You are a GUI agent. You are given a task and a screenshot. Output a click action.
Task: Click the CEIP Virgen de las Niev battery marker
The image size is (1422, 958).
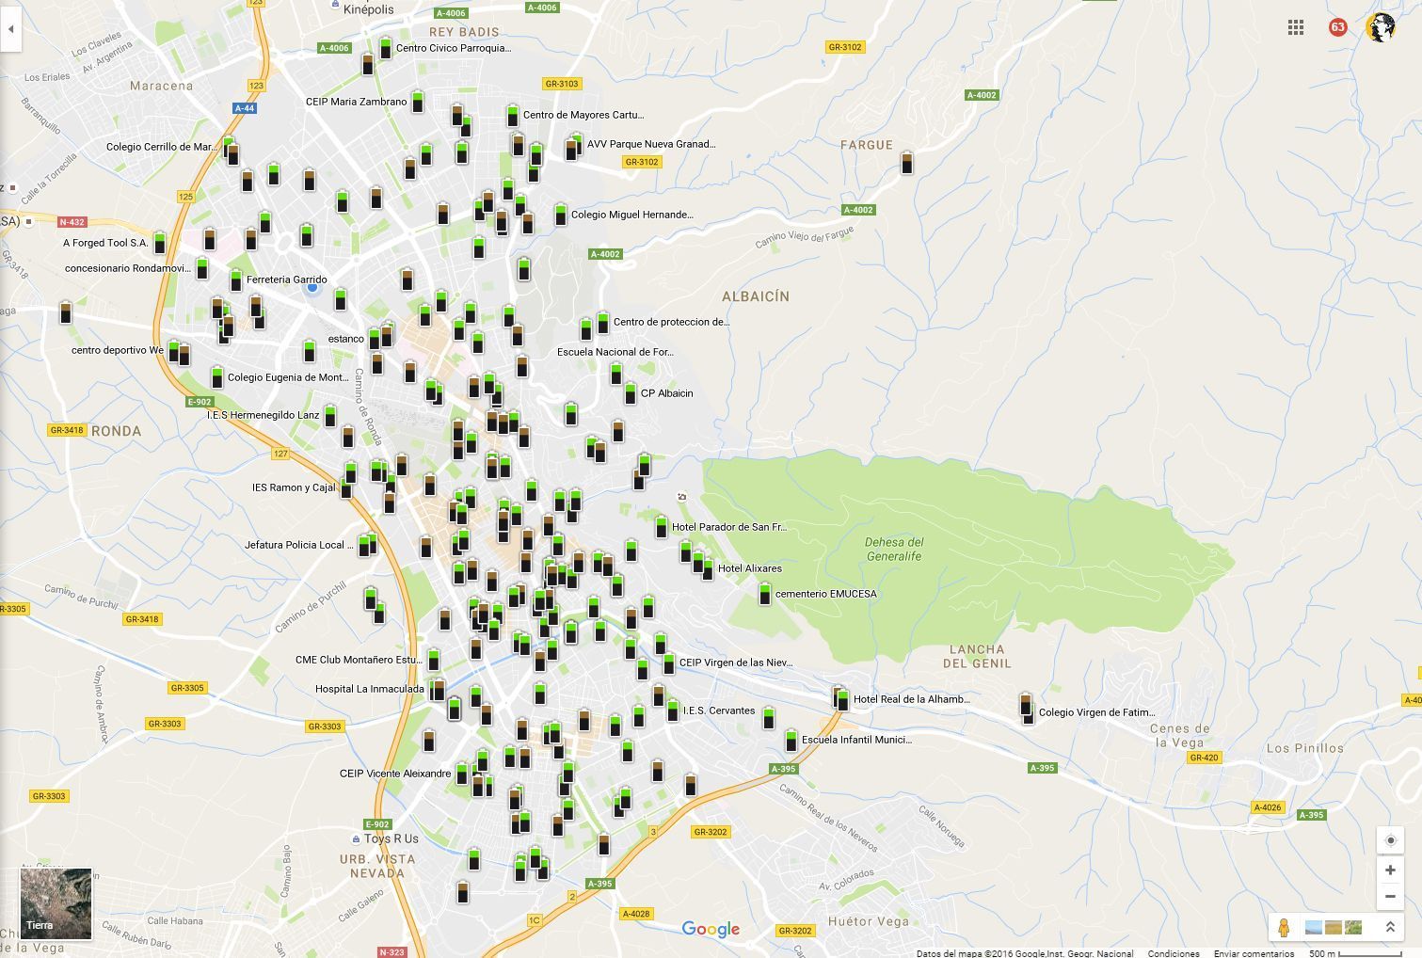click(x=669, y=663)
